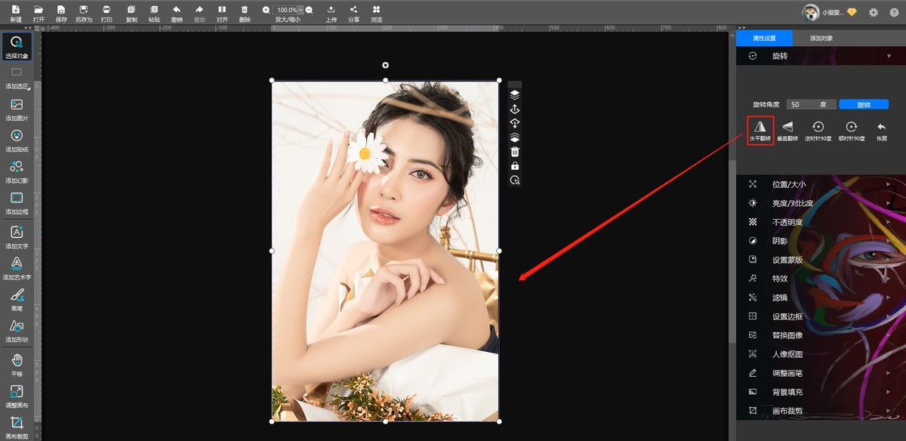This screenshot has width=906, height=441.
Task: Click the 恢复 restore button
Action: [881, 128]
